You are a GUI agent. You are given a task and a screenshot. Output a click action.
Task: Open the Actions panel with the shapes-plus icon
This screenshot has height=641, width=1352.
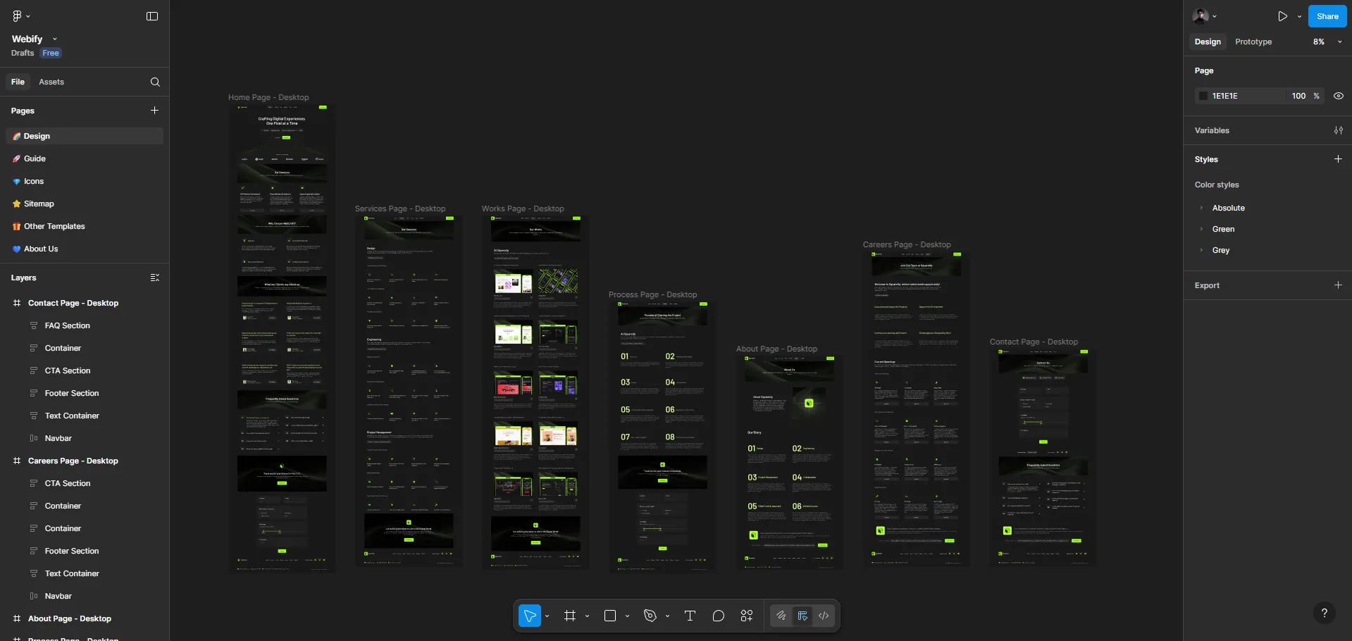coord(746,615)
